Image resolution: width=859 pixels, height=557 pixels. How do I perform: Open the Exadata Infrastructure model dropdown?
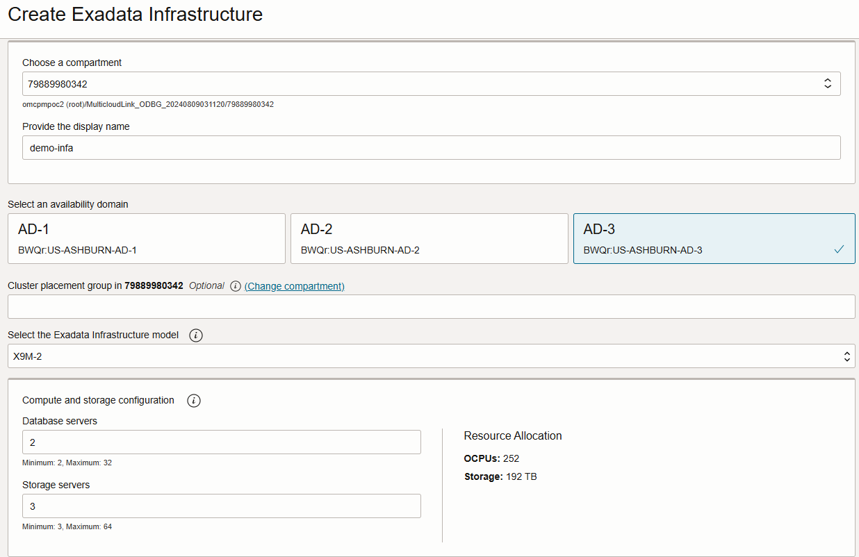click(x=431, y=356)
